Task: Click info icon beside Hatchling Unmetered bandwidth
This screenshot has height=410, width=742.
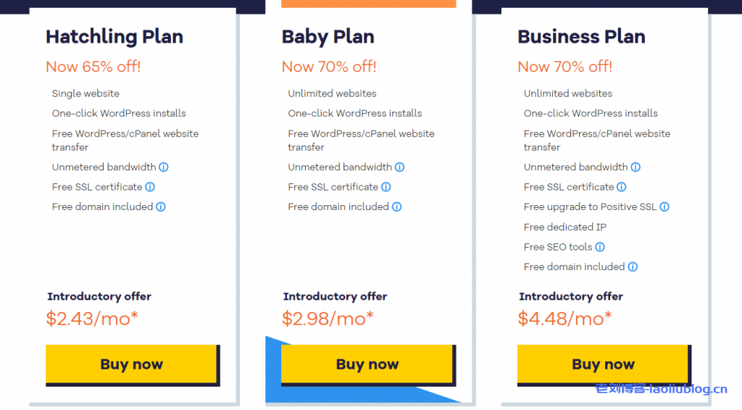Action: (164, 167)
